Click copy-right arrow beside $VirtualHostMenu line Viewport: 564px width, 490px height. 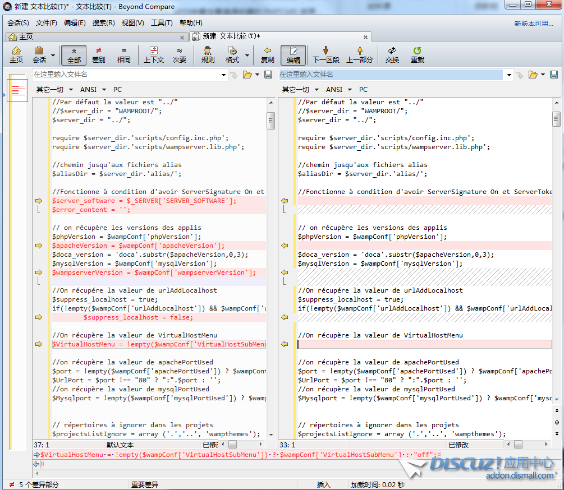[39, 344]
